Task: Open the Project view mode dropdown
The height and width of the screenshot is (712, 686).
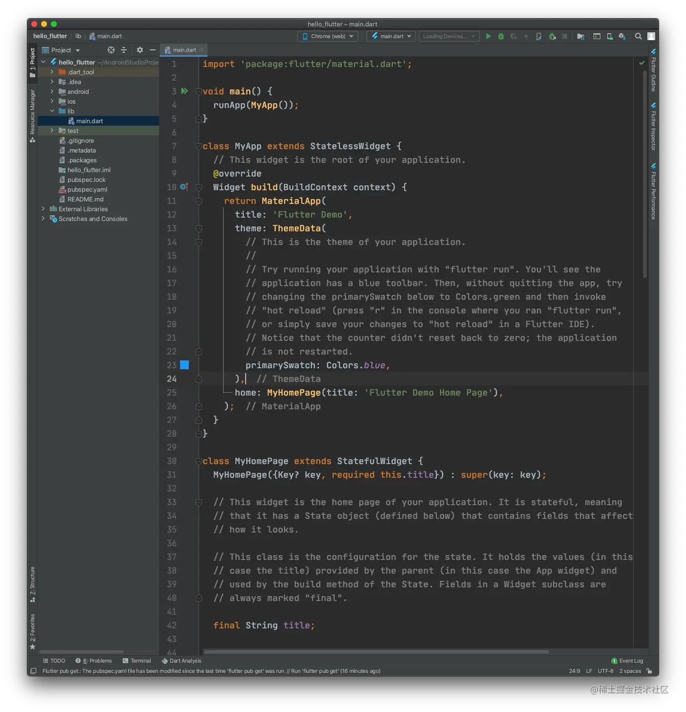Action: point(61,50)
